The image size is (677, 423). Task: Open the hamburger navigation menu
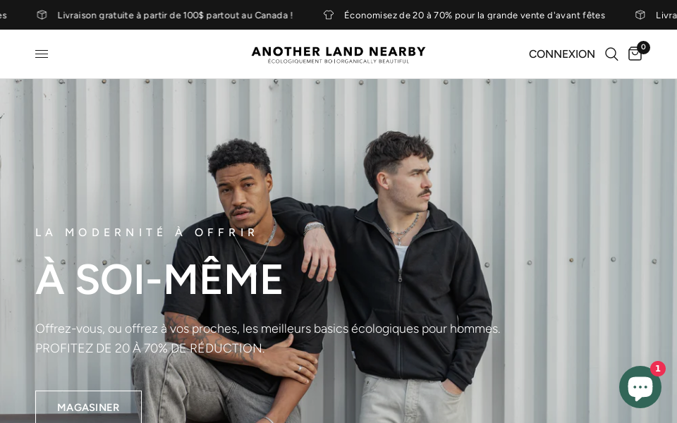tap(42, 54)
